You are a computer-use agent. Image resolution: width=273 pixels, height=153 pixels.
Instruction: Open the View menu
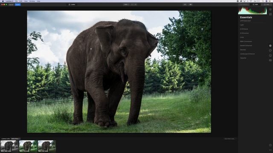pyautogui.click(x=26, y=1)
